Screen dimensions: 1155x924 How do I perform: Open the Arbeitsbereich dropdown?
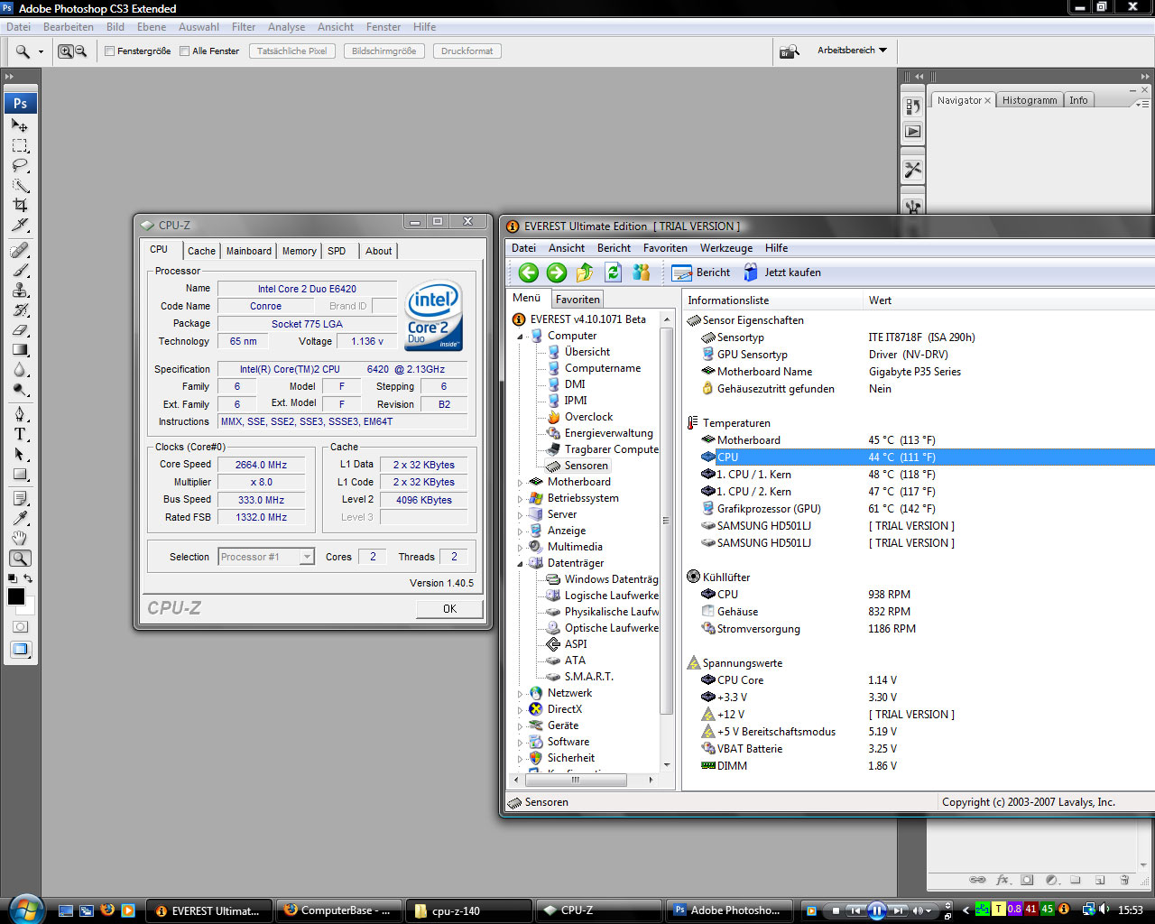coord(852,51)
